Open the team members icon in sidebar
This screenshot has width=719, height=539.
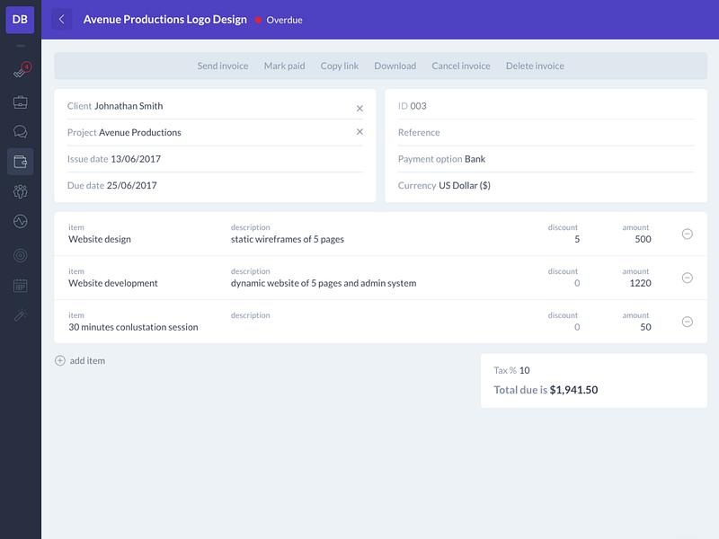pos(20,191)
